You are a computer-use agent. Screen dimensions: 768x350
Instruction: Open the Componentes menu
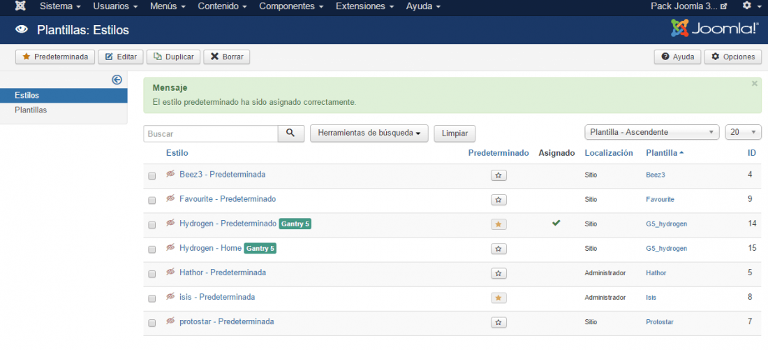point(291,6)
